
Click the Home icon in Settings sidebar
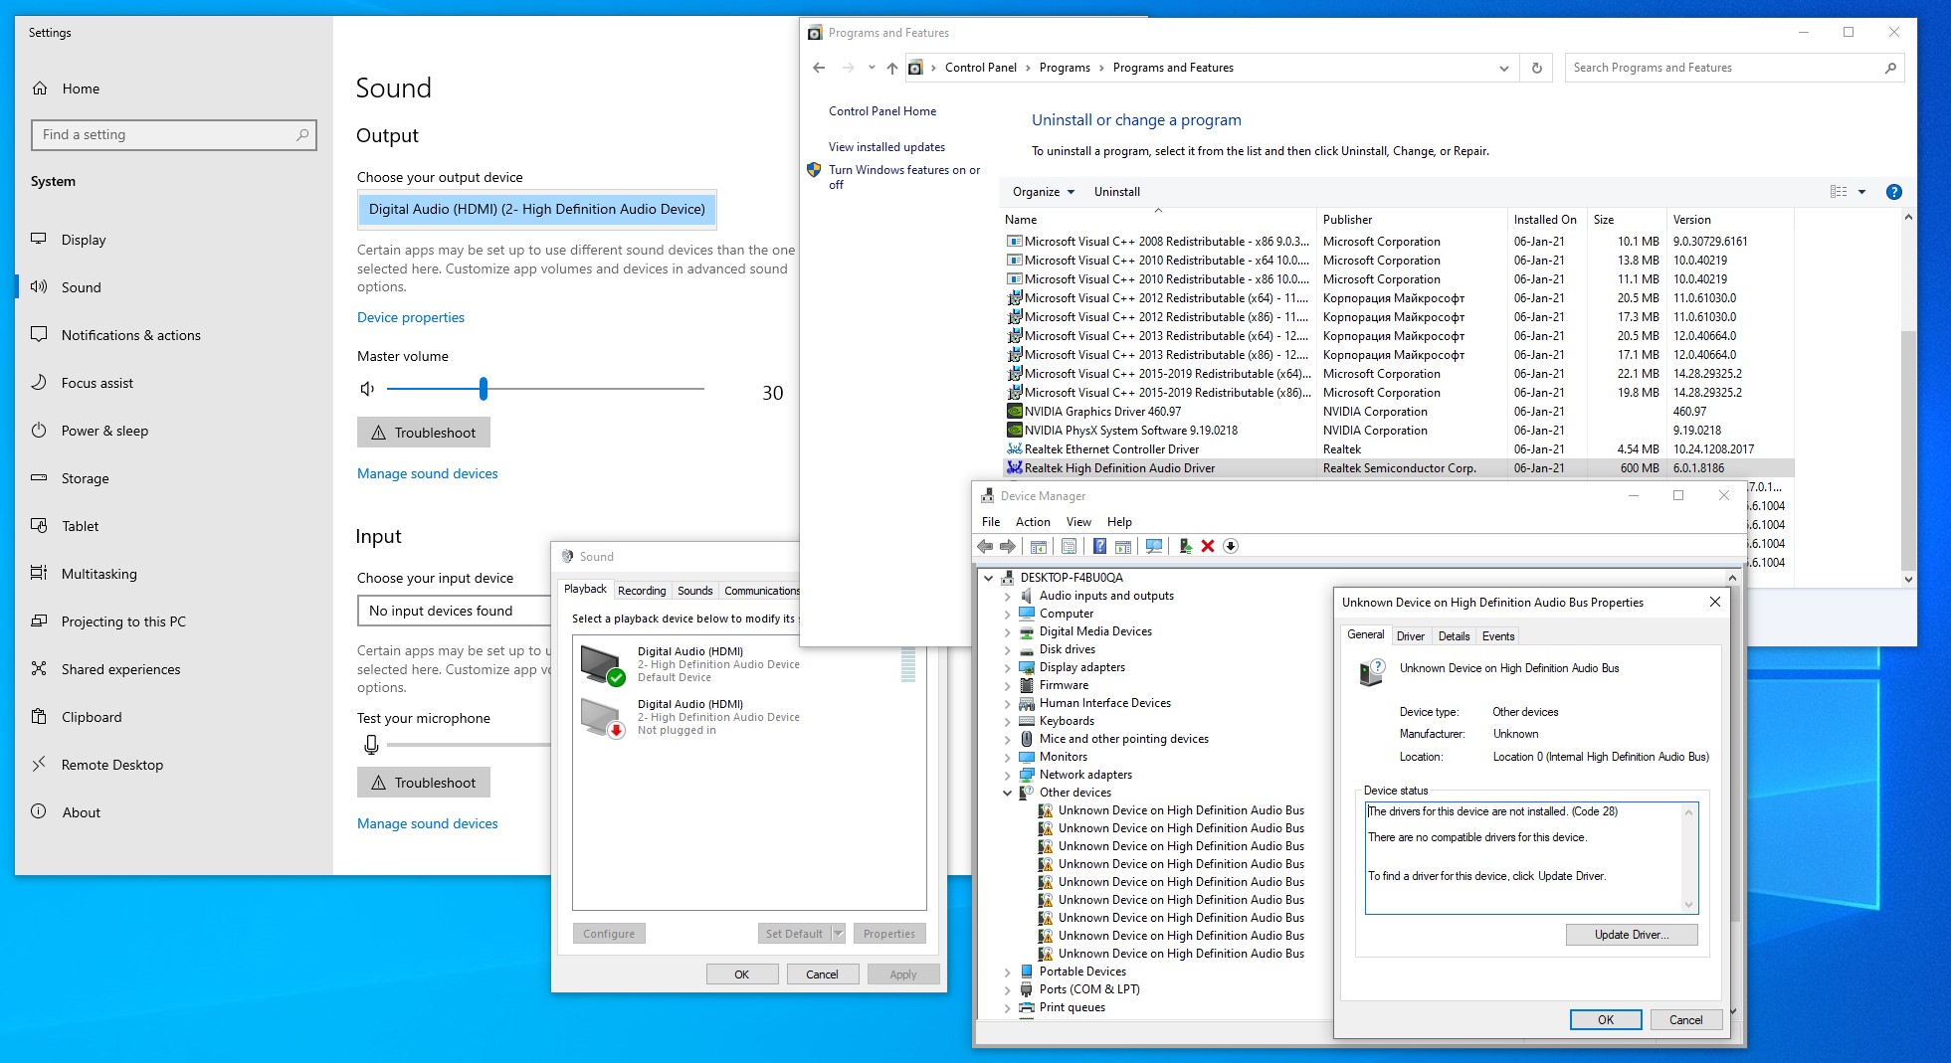[x=40, y=89]
